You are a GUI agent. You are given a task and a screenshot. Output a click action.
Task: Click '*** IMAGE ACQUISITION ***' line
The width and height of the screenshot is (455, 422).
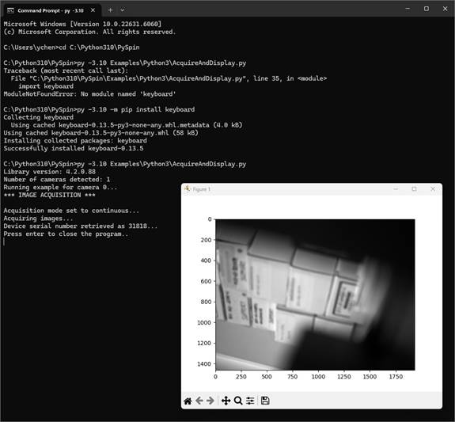tap(49, 195)
